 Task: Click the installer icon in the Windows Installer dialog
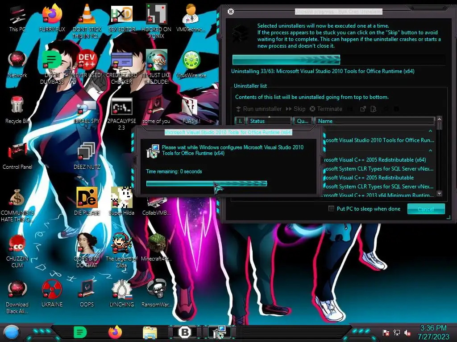(153, 151)
